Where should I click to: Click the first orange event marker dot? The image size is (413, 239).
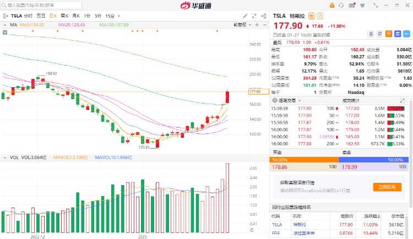[32, 31]
